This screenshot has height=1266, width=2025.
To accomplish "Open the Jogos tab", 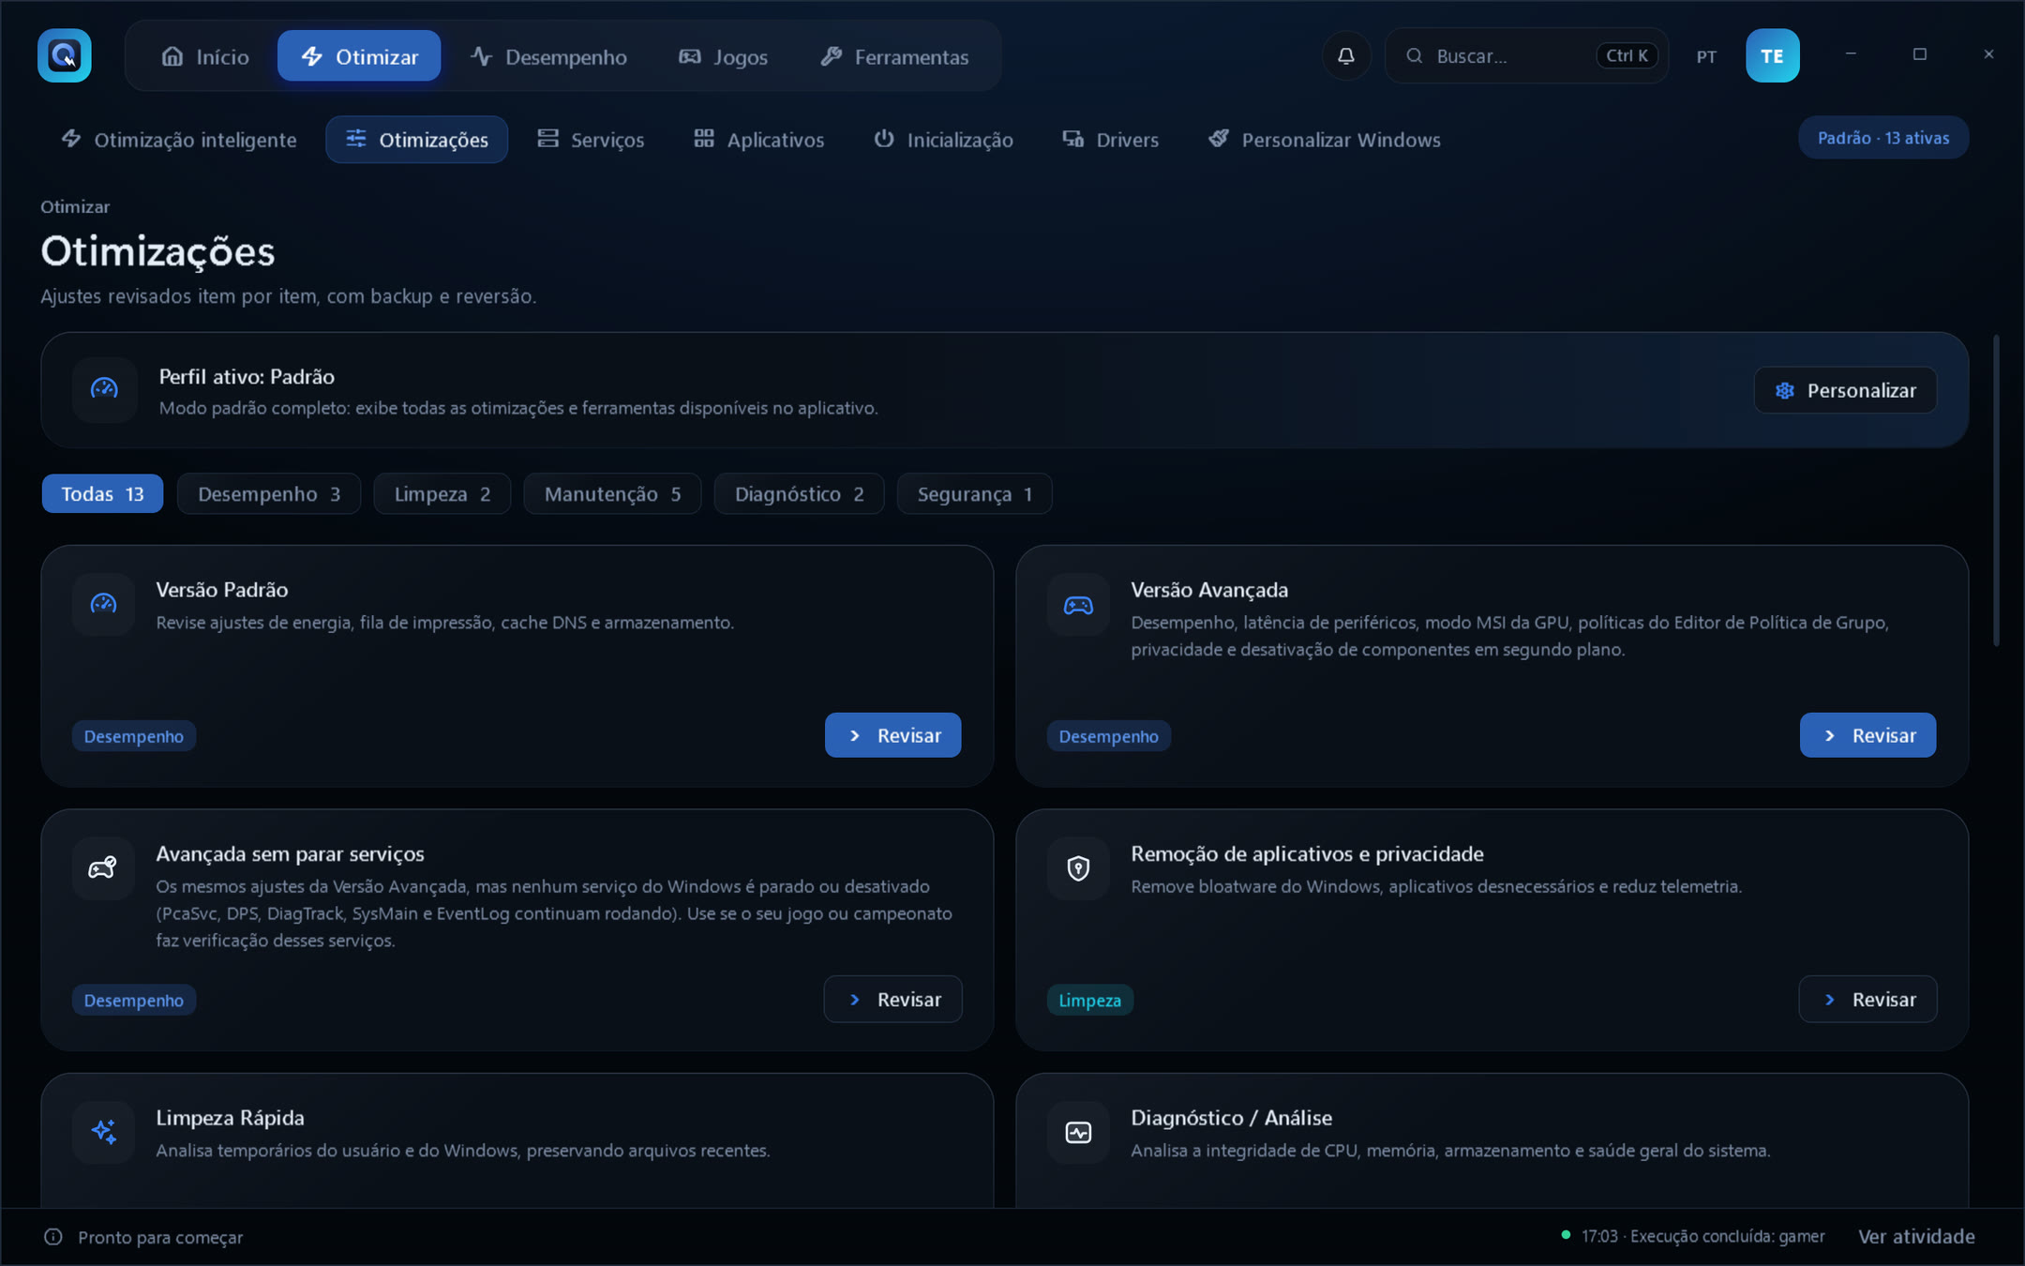I will click(x=723, y=56).
